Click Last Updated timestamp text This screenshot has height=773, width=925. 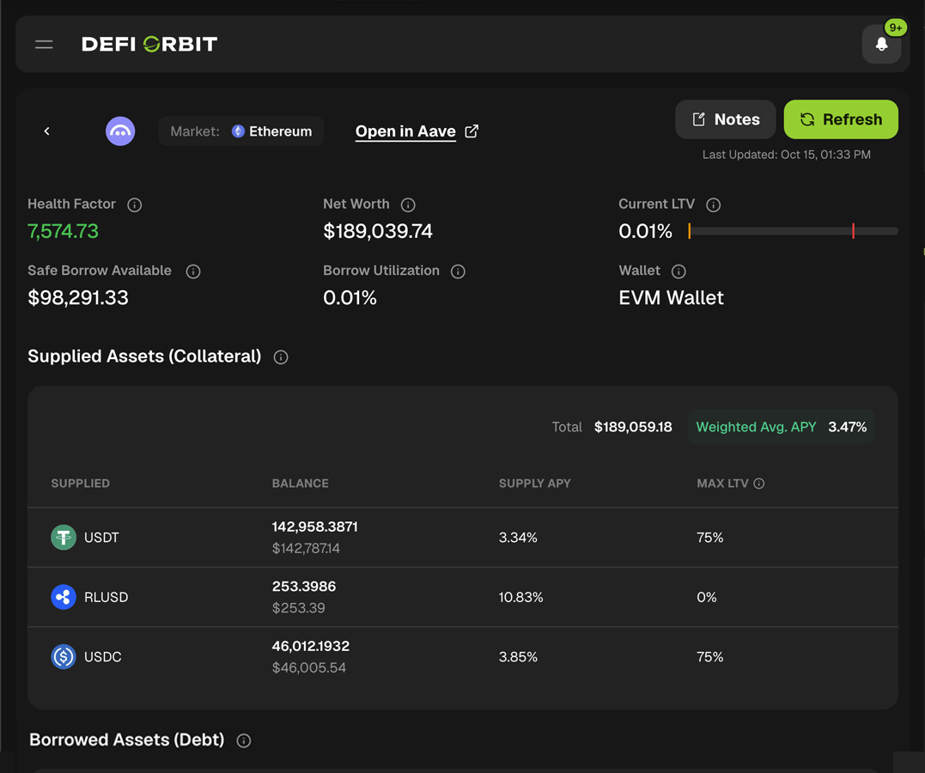tap(787, 155)
